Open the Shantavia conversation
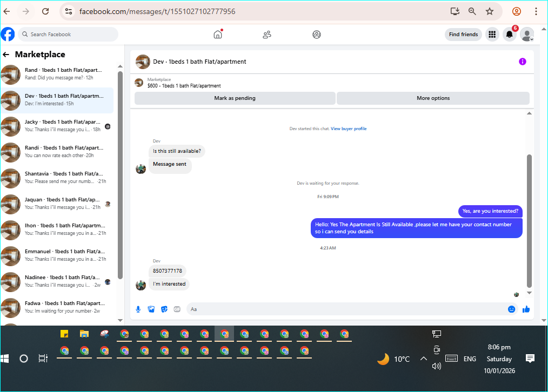 [57, 178]
